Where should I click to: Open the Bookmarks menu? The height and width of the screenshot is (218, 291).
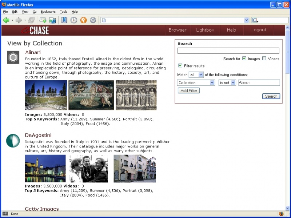[48, 12]
